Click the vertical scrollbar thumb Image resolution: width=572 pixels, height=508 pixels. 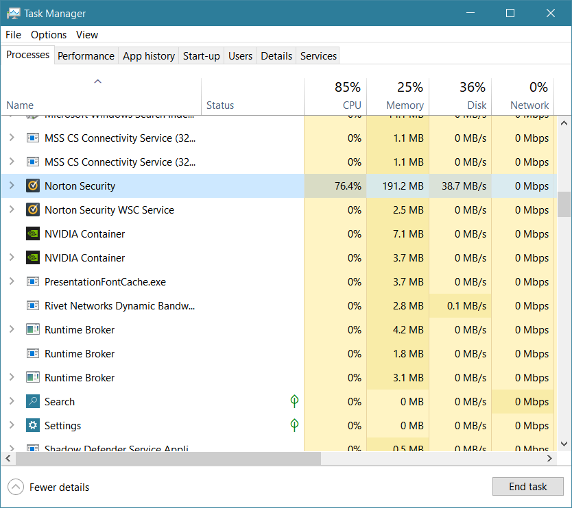pos(564,204)
